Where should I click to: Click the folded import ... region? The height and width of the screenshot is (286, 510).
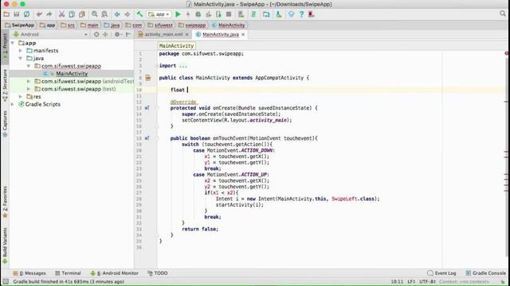tap(183, 65)
